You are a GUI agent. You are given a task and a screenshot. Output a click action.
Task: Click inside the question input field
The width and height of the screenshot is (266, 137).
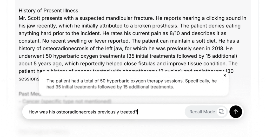click(x=104, y=112)
